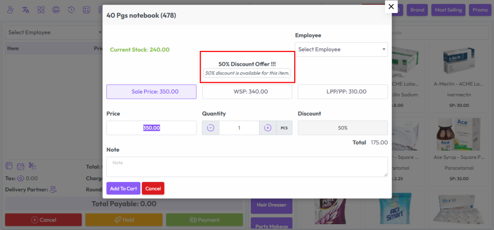Click the green Payment button

pos(204,219)
